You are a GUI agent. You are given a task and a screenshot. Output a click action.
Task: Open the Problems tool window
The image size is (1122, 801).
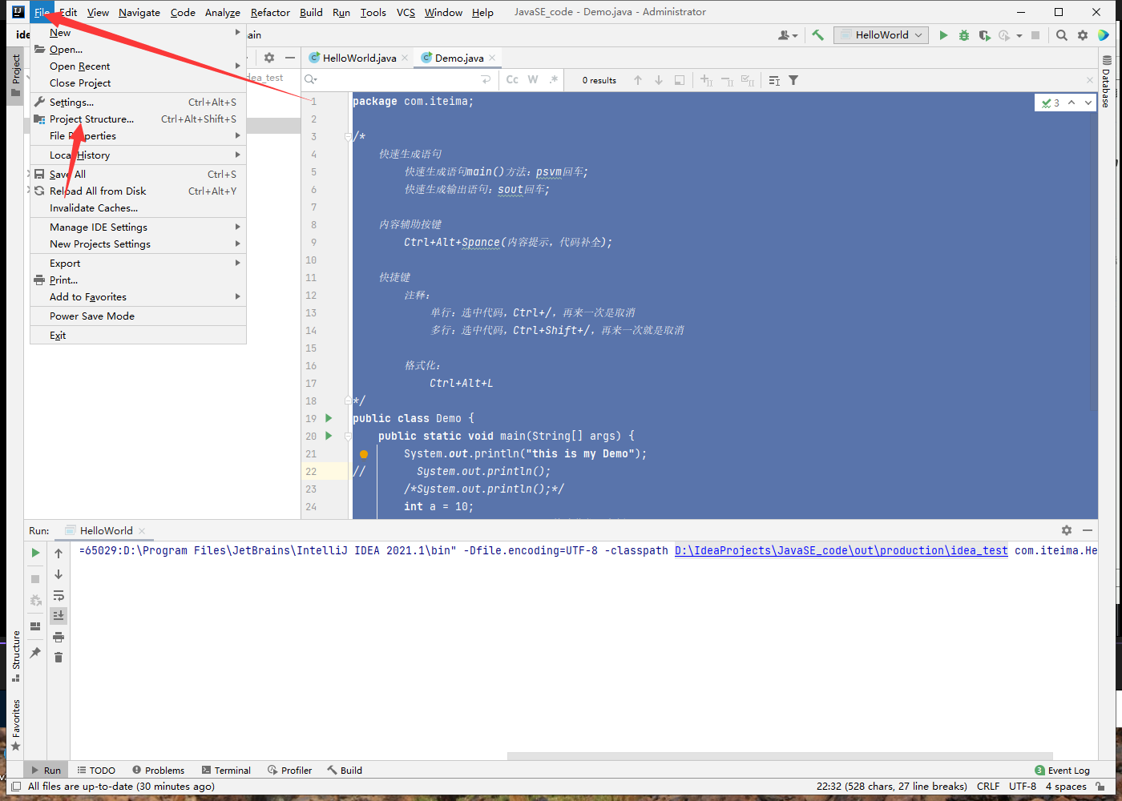[159, 770]
